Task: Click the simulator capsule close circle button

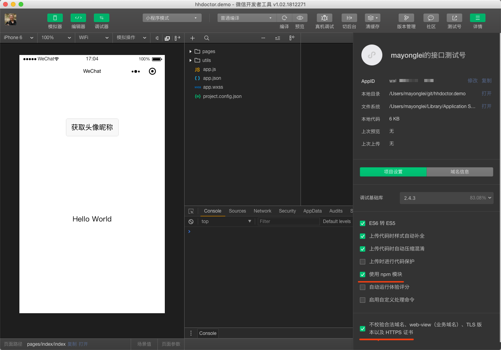Action: point(152,71)
